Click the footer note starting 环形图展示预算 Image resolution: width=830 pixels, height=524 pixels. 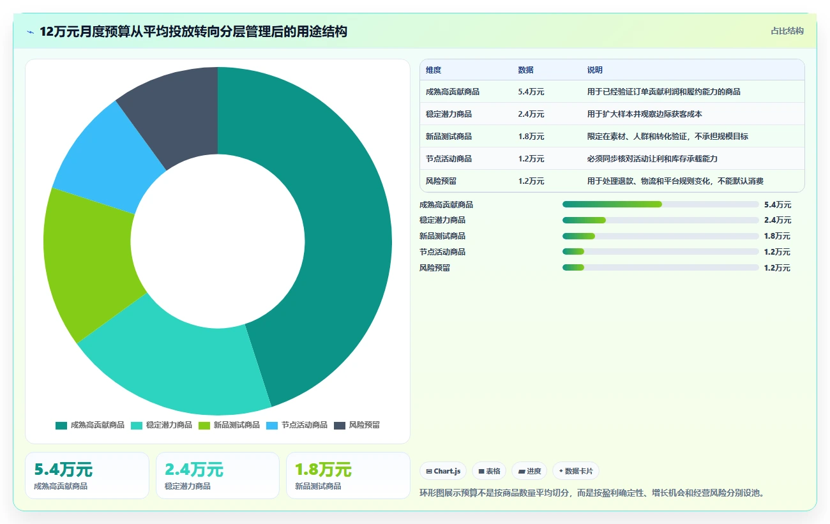pyautogui.click(x=592, y=493)
